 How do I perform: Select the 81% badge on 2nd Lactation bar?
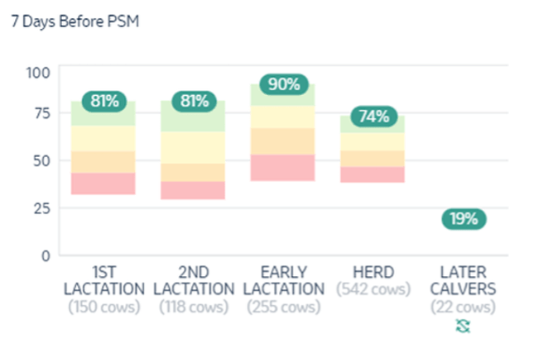(194, 102)
